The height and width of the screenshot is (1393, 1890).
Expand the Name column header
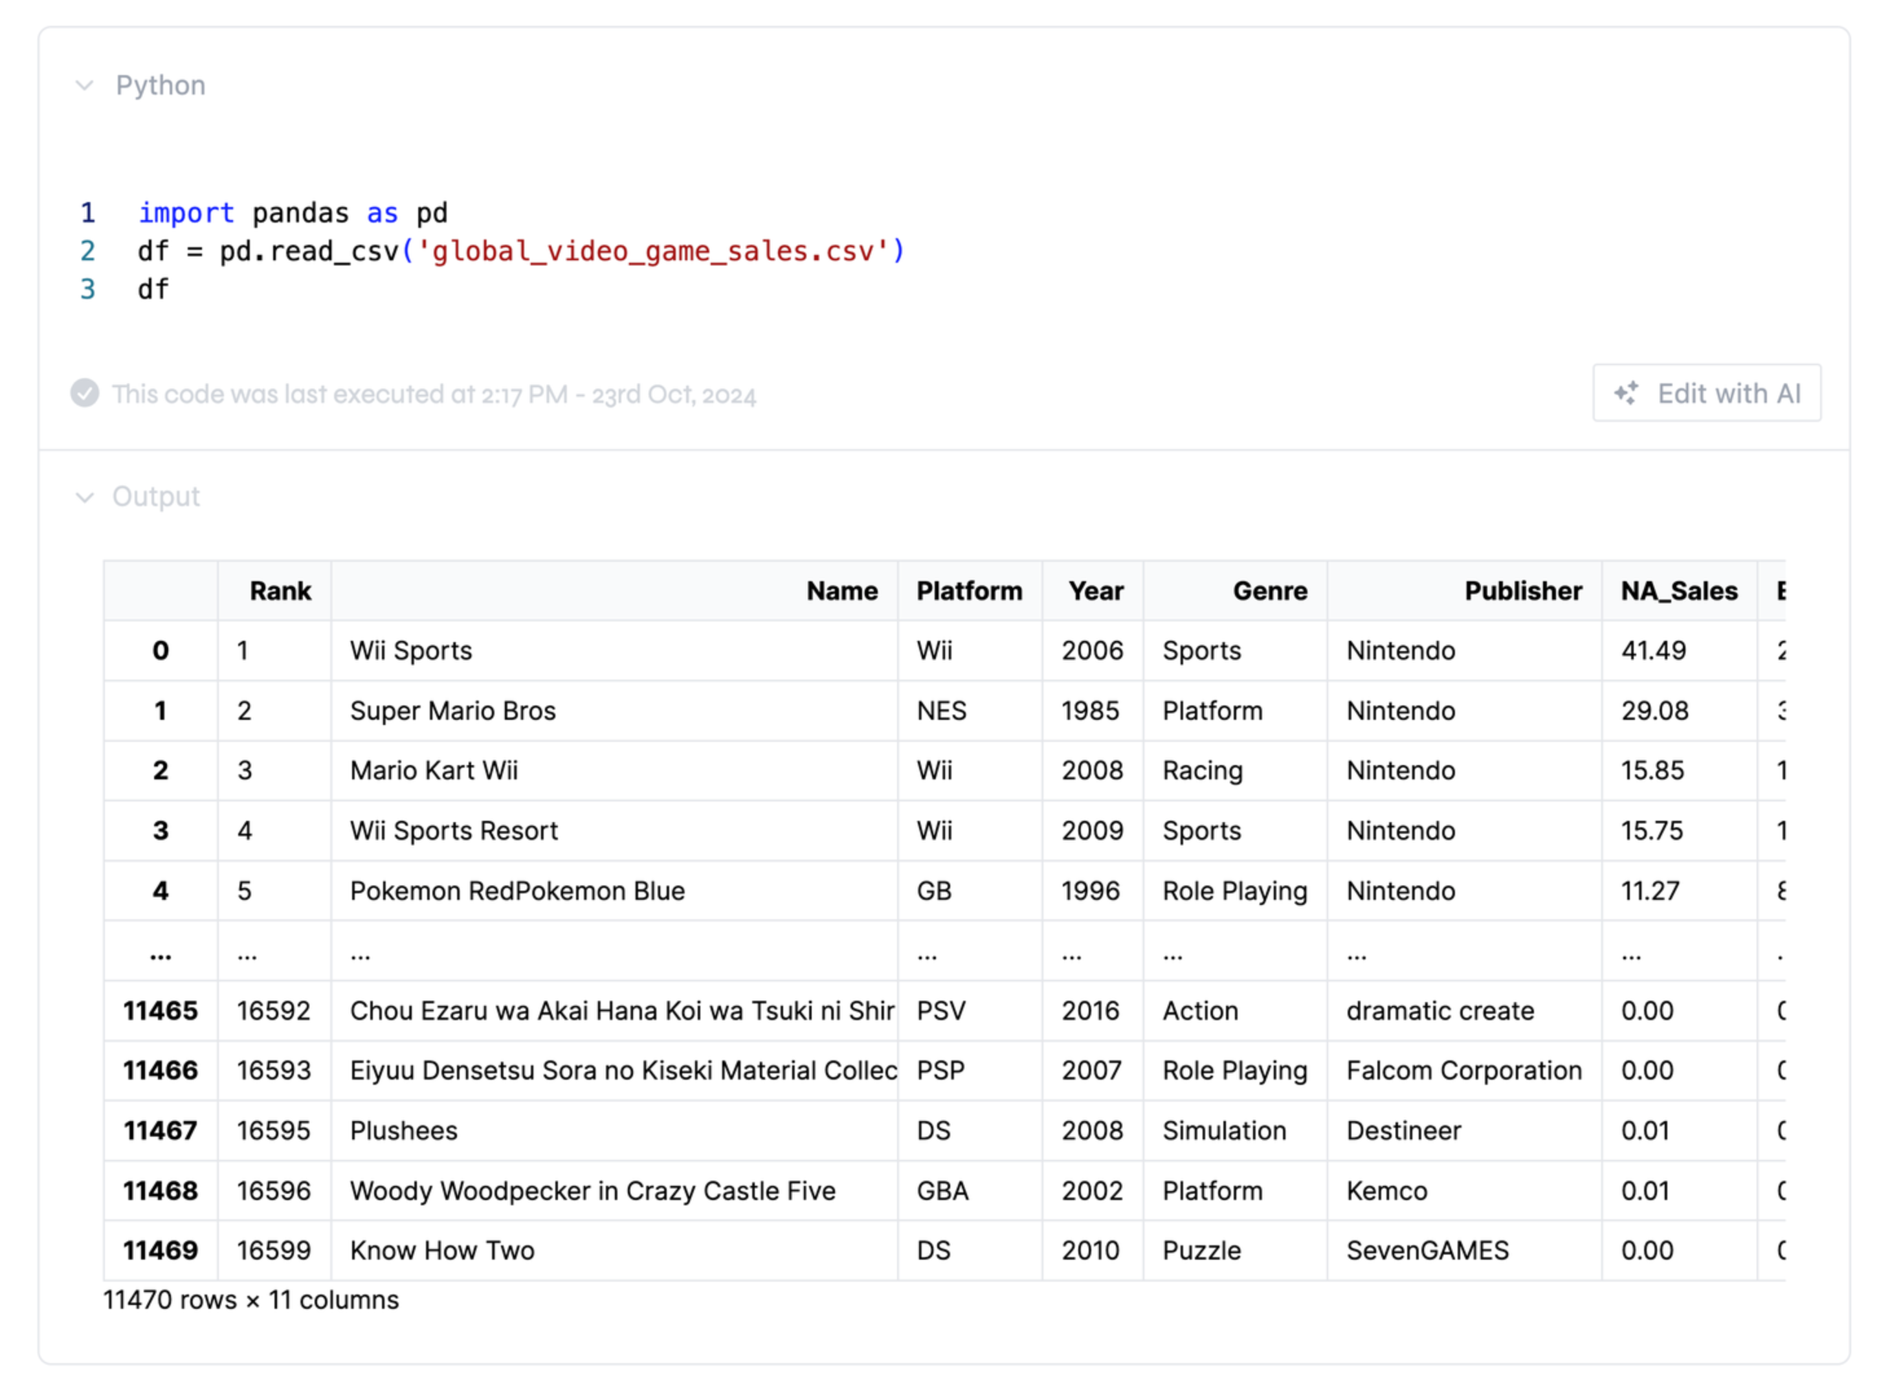coord(841,590)
